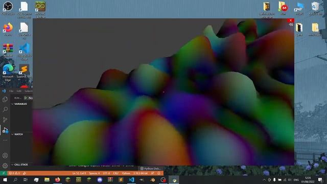Open the Recycle Bin on desktop
327x184 pixels.
click(x=315, y=8)
